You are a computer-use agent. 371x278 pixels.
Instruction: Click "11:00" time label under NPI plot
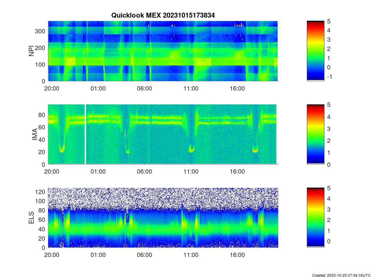coord(191,88)
